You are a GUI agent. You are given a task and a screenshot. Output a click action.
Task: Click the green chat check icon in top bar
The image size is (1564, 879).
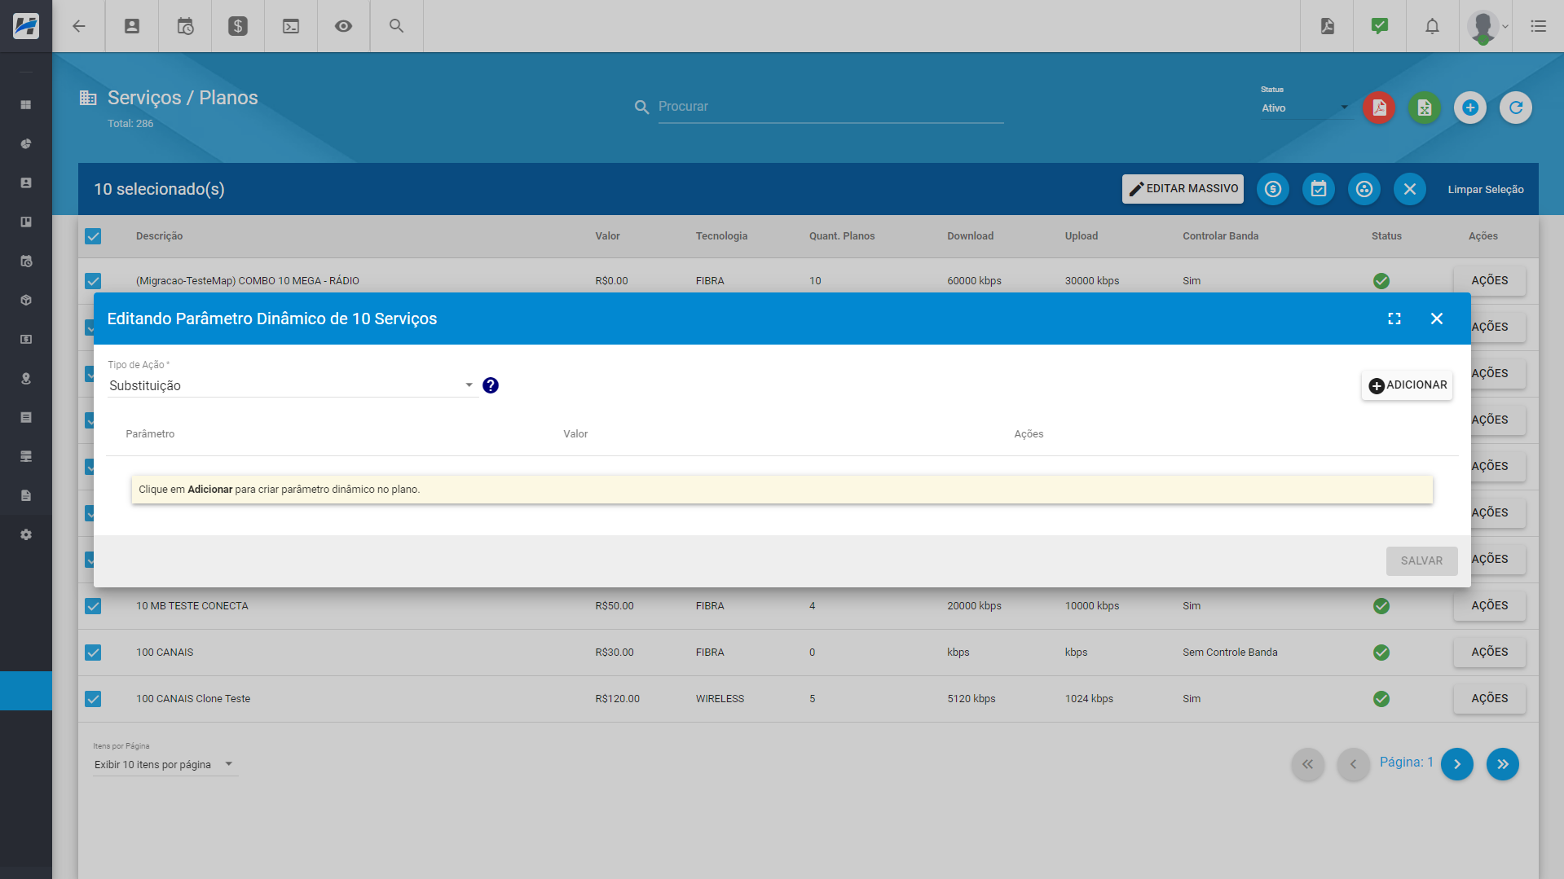[x=1380, y=26]
